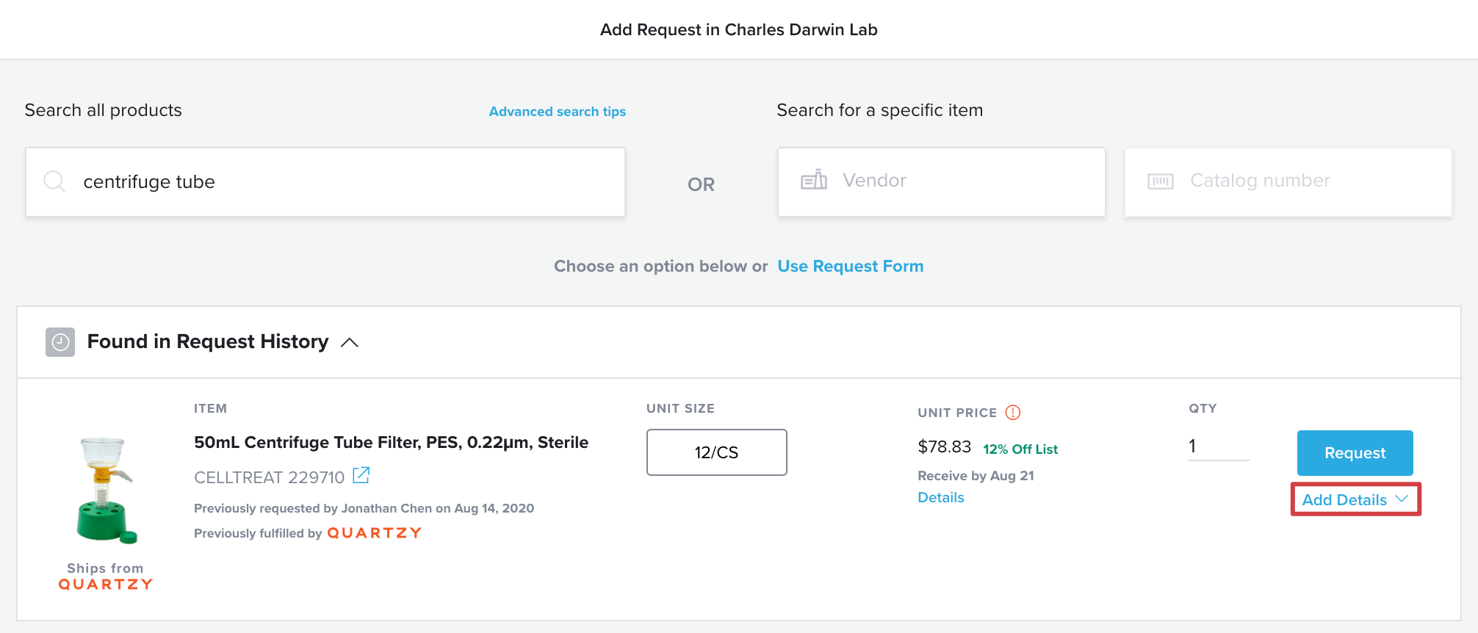
Task: Click the centrifuge tube search field
Action: pos(325,182)
